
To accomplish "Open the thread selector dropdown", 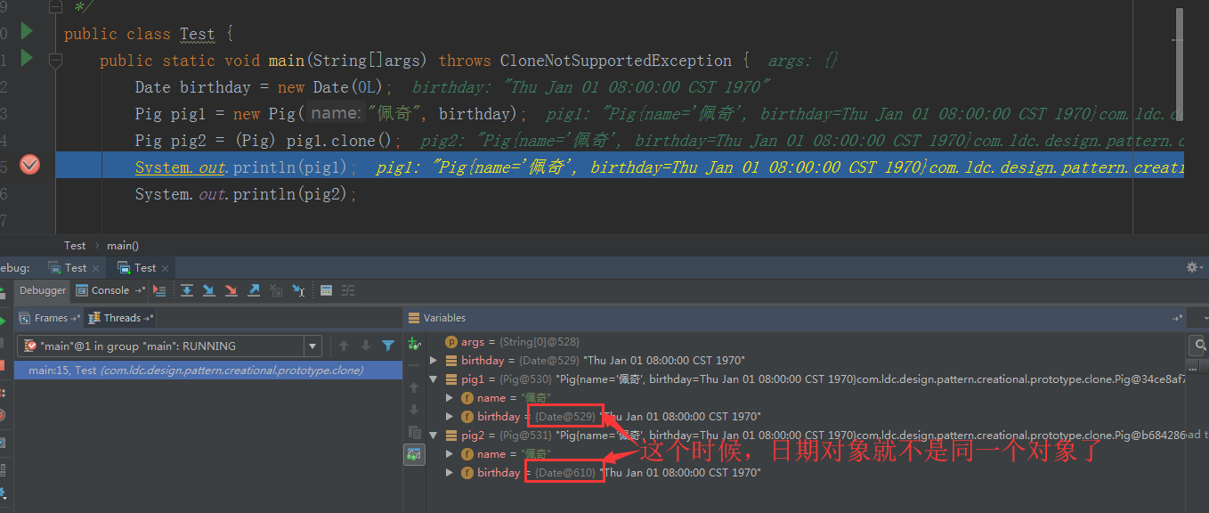I will point(312,346).
